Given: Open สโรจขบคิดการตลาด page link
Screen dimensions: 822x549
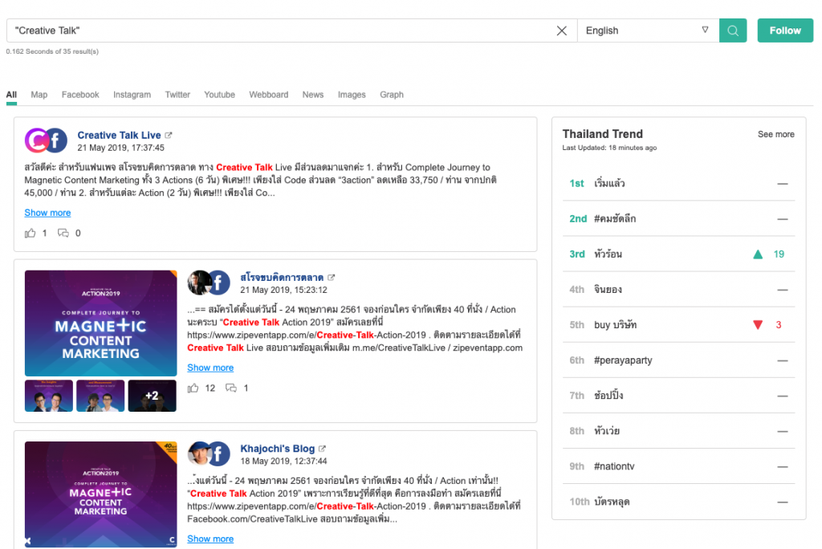Looking at the screenshot, I should (x=282, y=278).
